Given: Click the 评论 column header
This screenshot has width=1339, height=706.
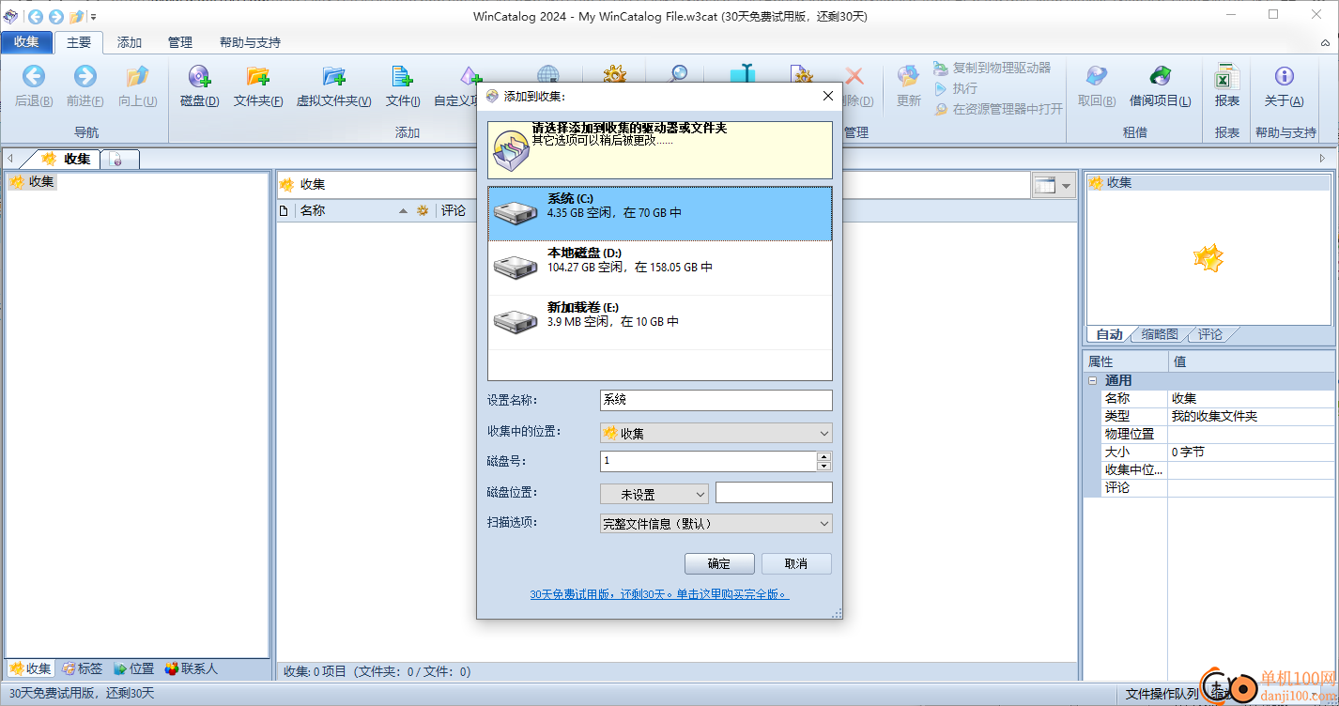Looking at the screenshot, I should click(x=454, y=210).
